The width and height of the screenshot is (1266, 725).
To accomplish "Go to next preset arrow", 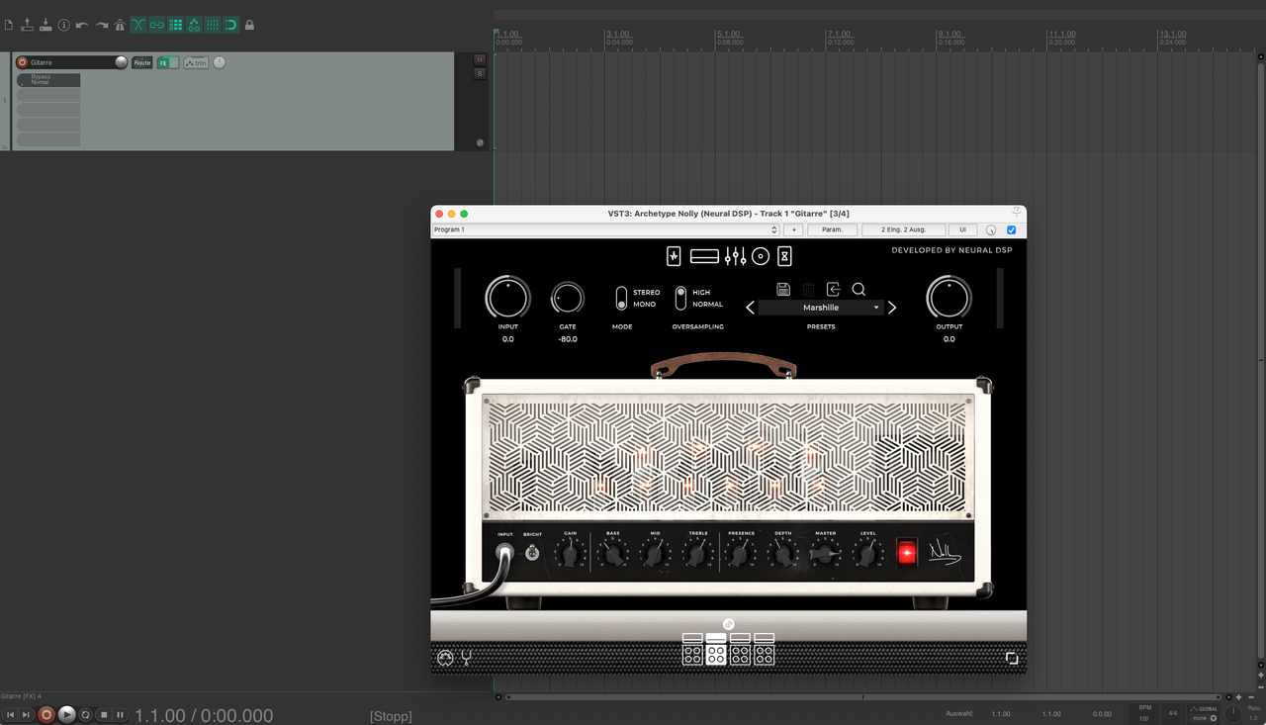I will pyautogui.click(x=892, y=308).
